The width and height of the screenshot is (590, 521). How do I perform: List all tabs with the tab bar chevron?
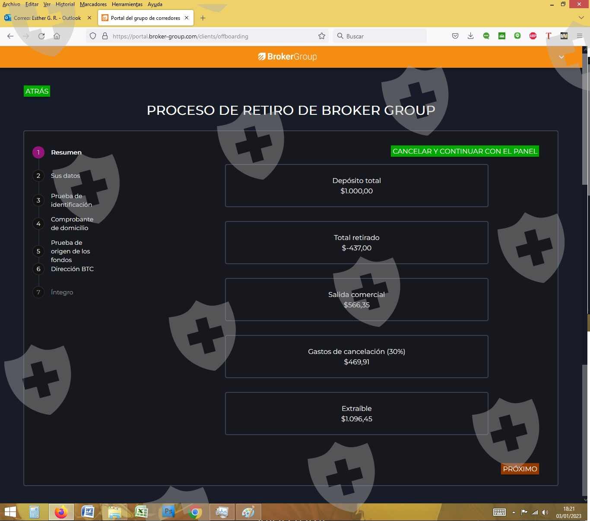click(581, 18)
